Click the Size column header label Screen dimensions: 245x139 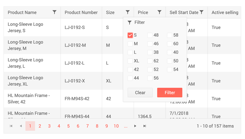click(110, 12)
